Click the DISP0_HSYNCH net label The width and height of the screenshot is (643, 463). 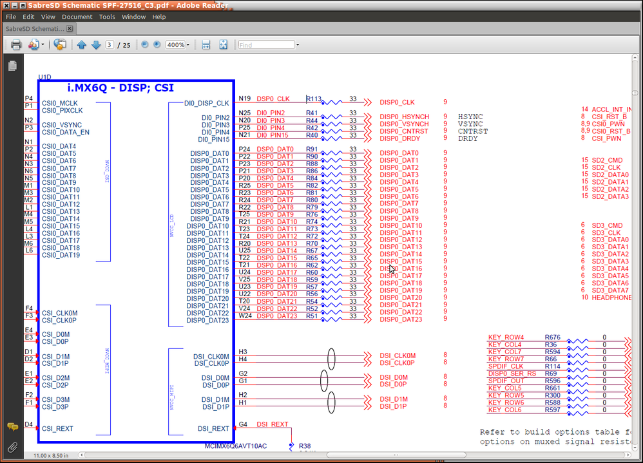pyautogui.click(x=405, y=117)
